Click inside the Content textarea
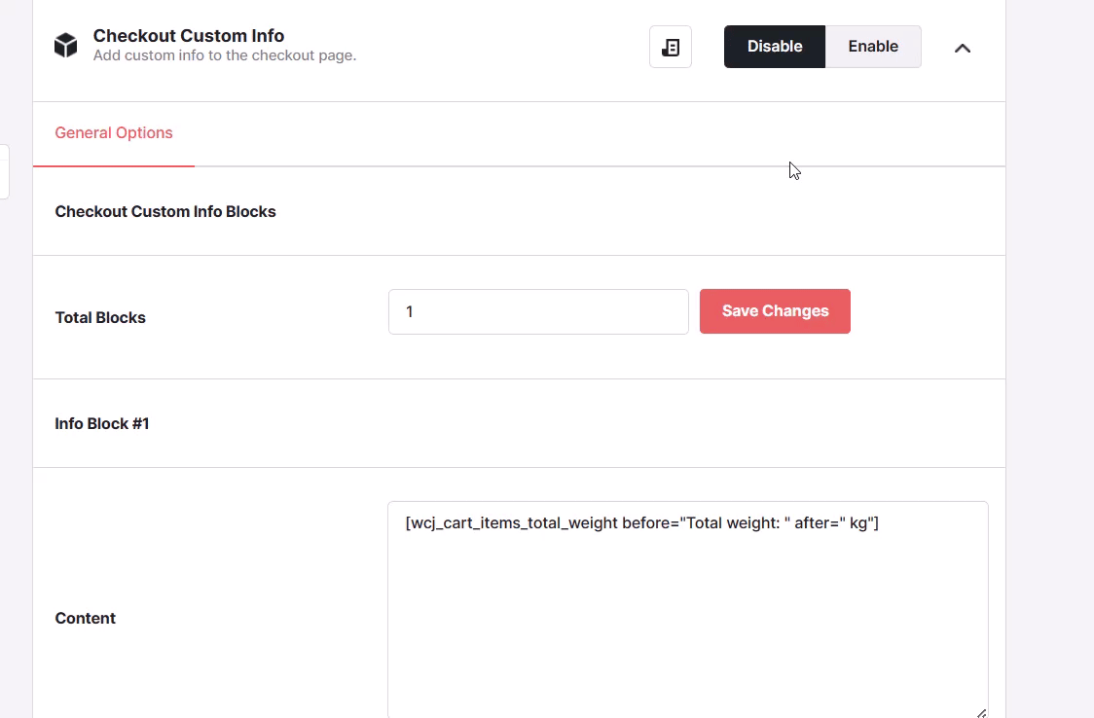 [x=688, y=609]
